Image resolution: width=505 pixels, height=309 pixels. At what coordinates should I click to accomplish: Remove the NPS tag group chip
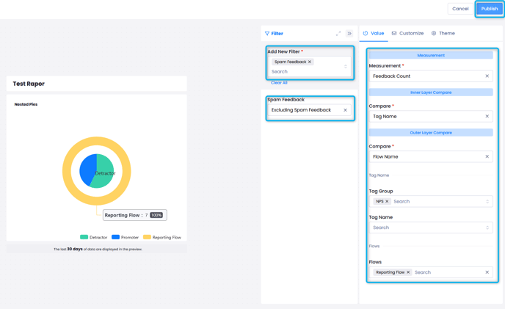(x=388, y=201)
